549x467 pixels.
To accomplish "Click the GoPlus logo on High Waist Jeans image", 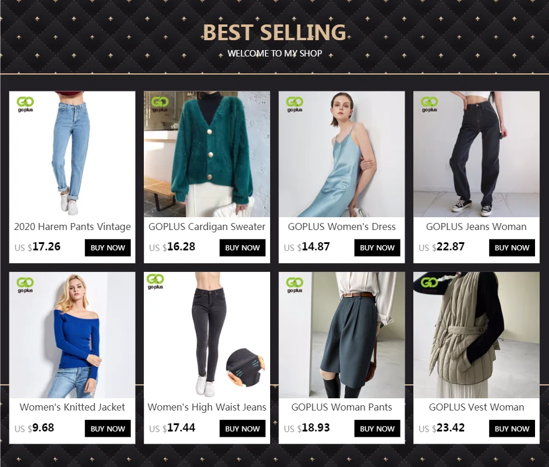I will 155,282.
